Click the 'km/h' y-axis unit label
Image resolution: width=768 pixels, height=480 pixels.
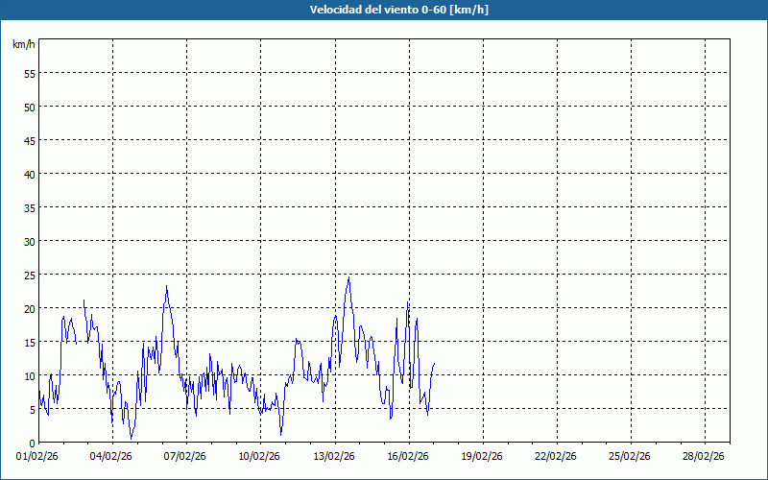(x=23, y=45)
